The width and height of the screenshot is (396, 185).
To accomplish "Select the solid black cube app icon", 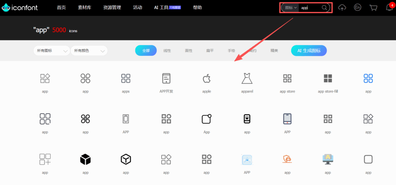I will tap(85, 159).
